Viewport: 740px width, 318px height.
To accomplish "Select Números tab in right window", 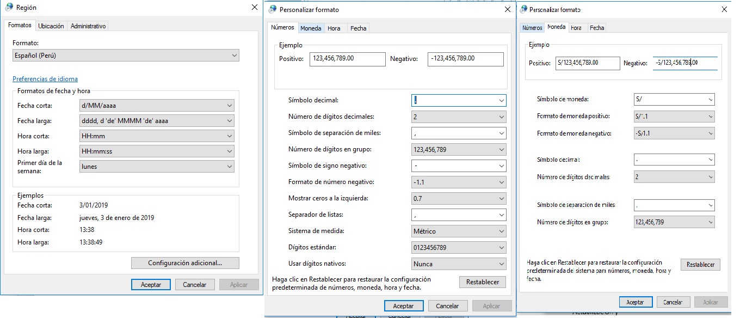I will [x=532, y=28].
